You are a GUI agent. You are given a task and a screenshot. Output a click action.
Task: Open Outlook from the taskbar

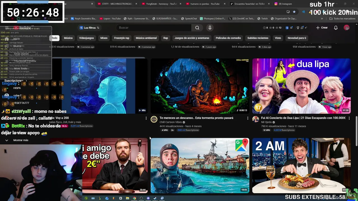107,198
